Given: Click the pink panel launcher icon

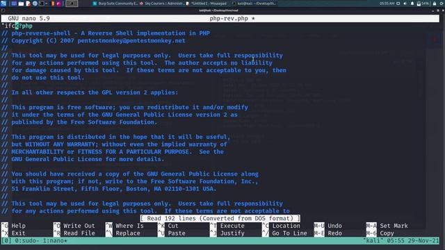Looking at the screenshot, I should tap(58, 3).
